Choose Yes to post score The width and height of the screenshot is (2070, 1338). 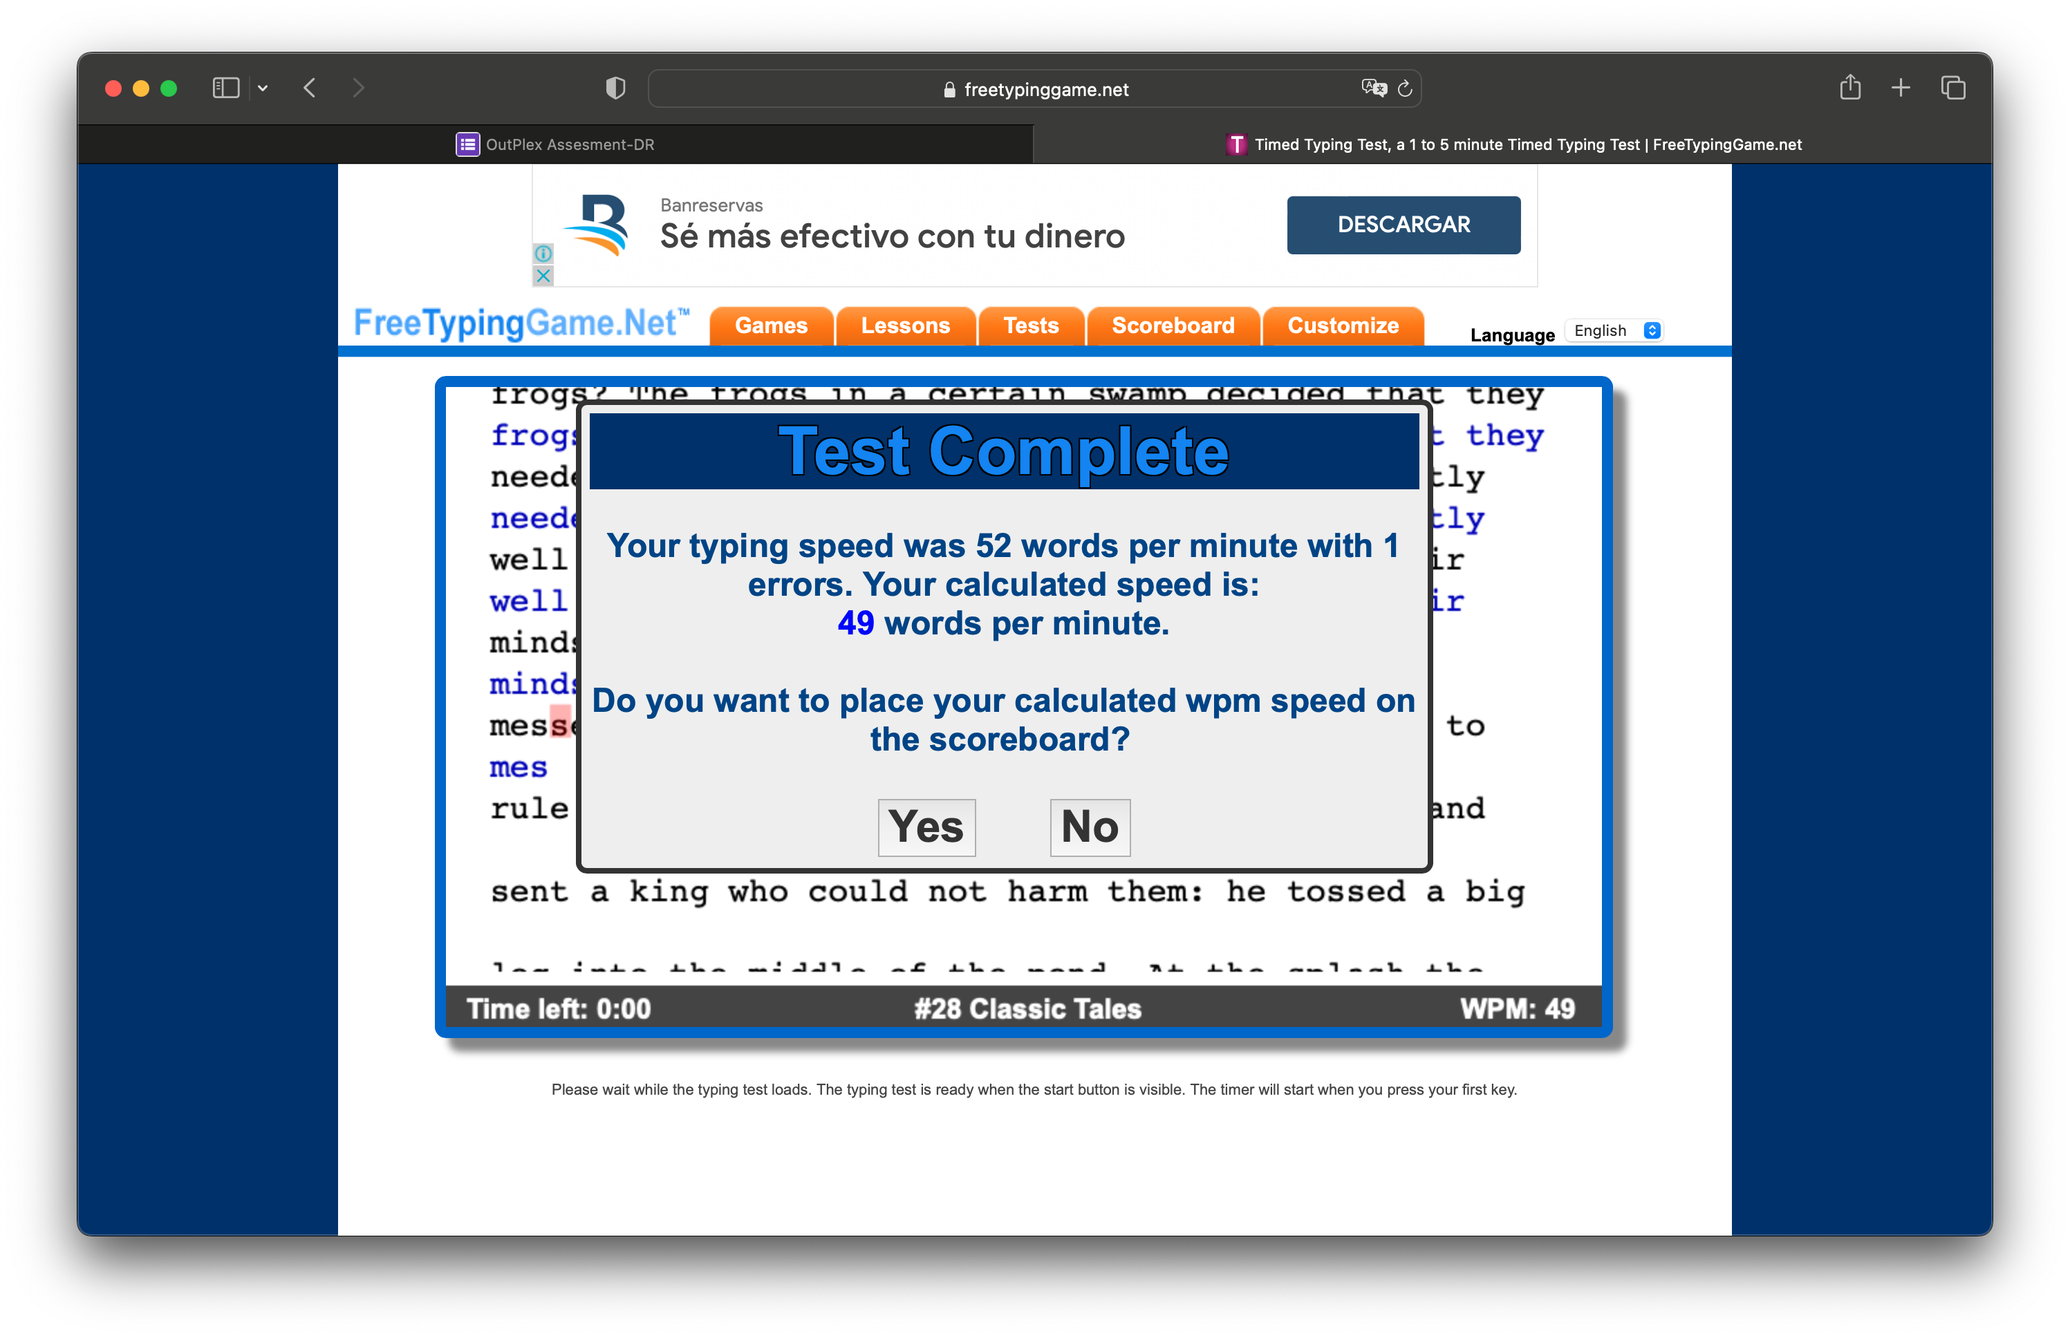tap(926, 827)
